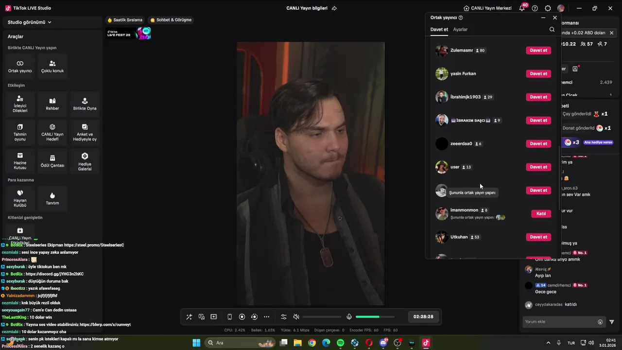Click the Discord link in chat overlay
This screenshot has width=622, height=350.
point(53,274)
